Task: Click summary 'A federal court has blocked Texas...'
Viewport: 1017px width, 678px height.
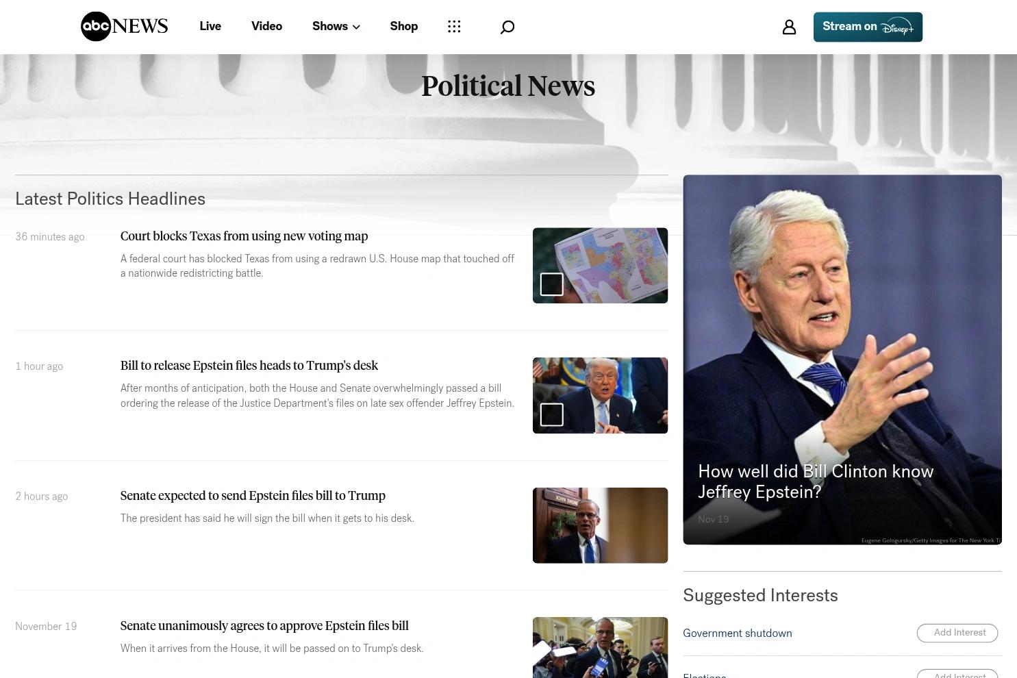Action: 317,266
